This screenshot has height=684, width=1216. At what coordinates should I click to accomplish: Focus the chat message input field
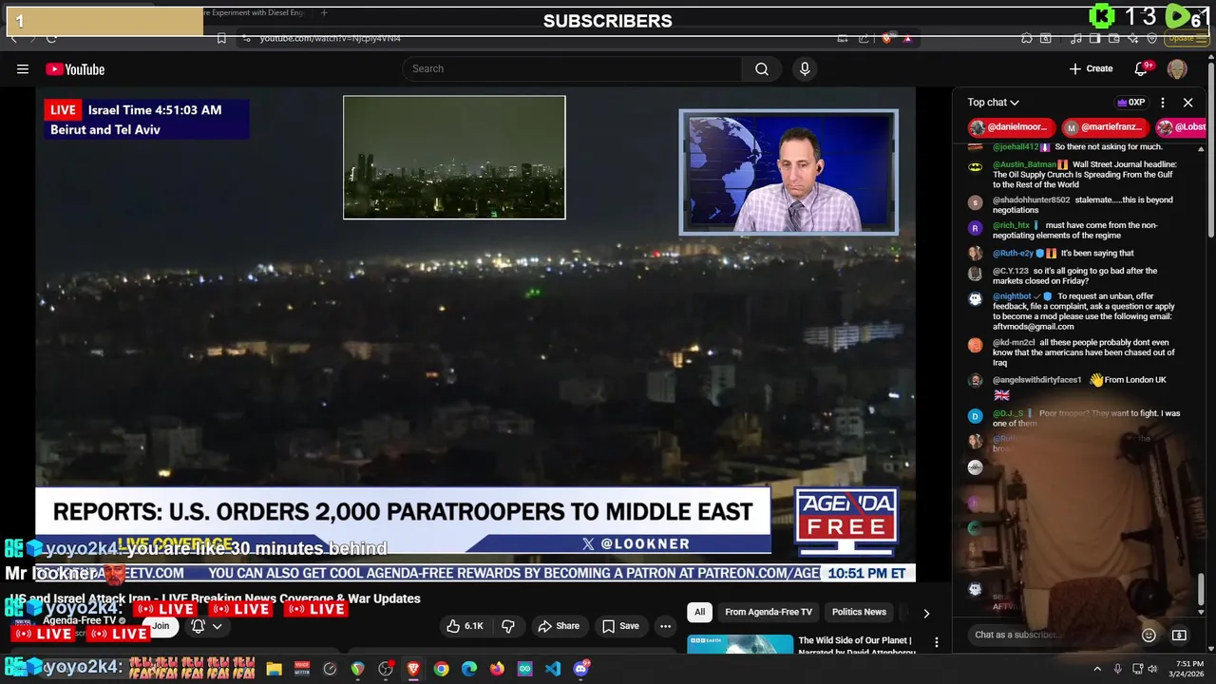pyautogui.click(x=1050, y=635)
